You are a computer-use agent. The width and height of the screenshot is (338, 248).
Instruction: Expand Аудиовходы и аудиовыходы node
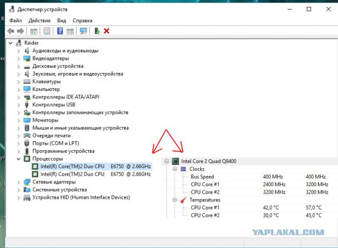click(19, 51)
